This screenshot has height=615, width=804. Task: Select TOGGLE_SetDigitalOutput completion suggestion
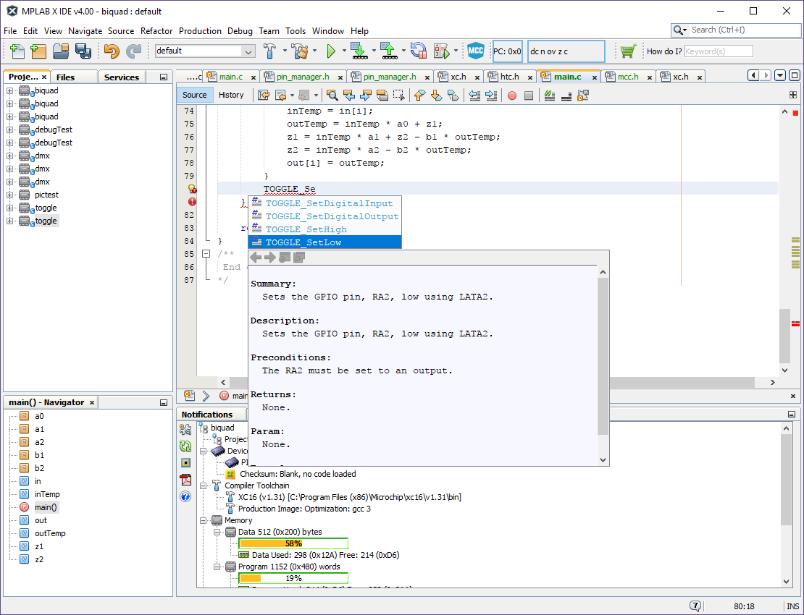click(332, 216)
